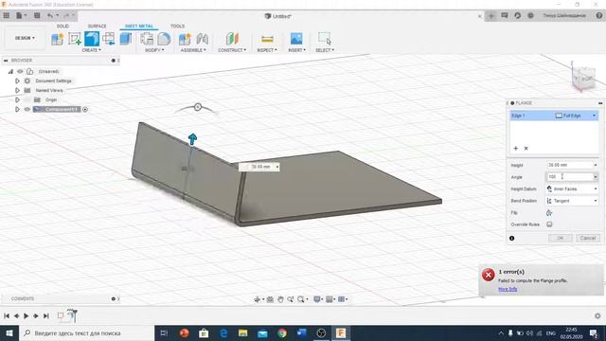Open the Modify menu dropdown
606x341 pixels.
pyautogui.click(x=154, y=50)
